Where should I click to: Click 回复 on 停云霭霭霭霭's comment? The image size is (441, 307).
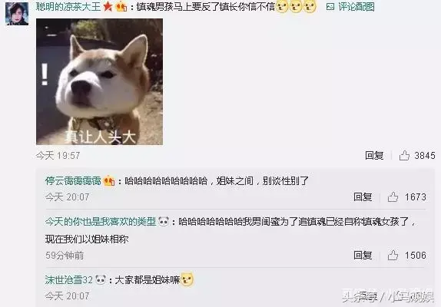[363, 196]
